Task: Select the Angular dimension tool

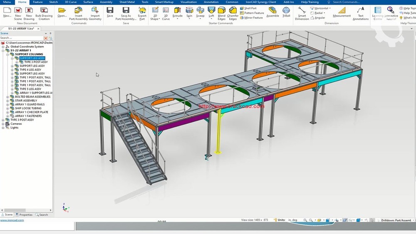Action: [317, 17]
